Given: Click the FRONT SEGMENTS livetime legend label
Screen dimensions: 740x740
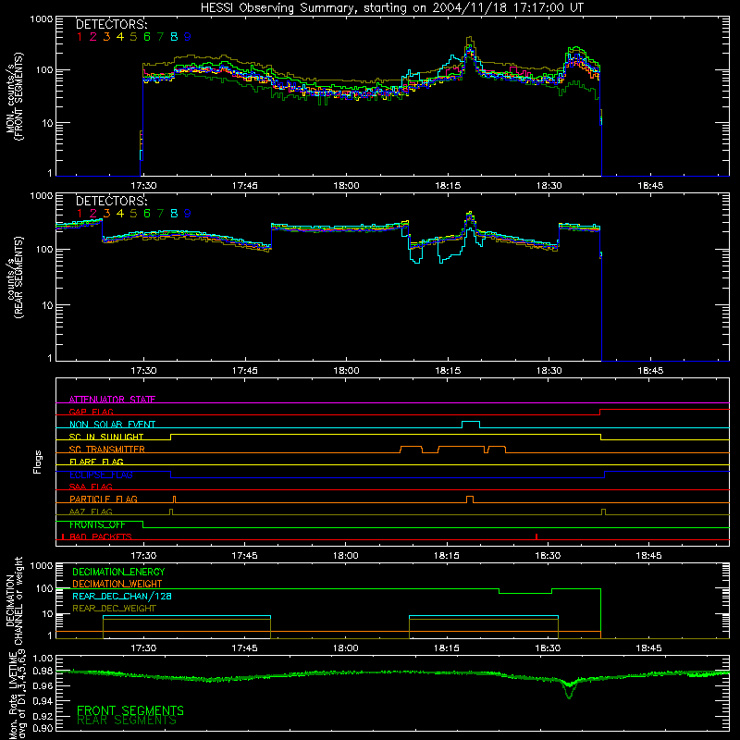Looking at the screenshot, I should [130, 710].
